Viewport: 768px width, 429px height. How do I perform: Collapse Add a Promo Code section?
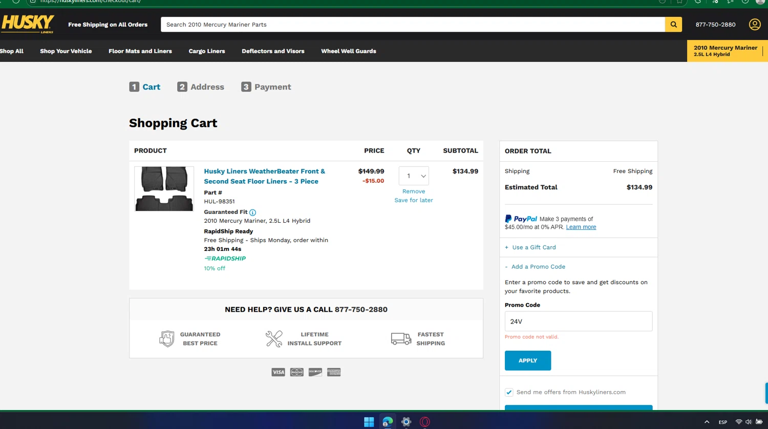point(535,267)
